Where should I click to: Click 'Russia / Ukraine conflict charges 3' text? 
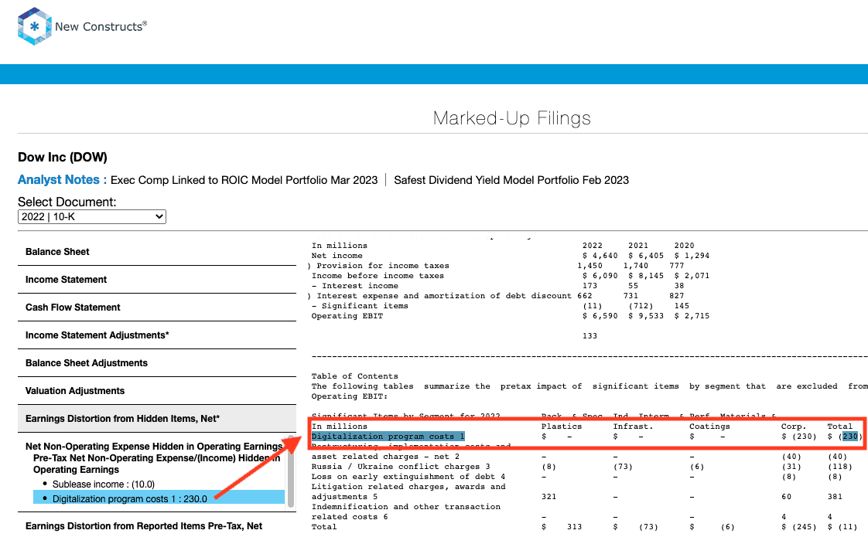click(x=401, y=466)
